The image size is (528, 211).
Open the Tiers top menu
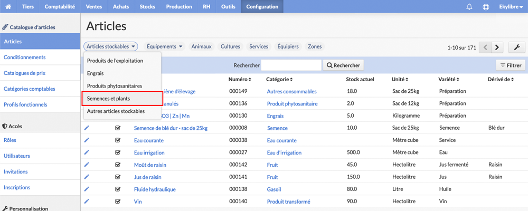[28, 6]
